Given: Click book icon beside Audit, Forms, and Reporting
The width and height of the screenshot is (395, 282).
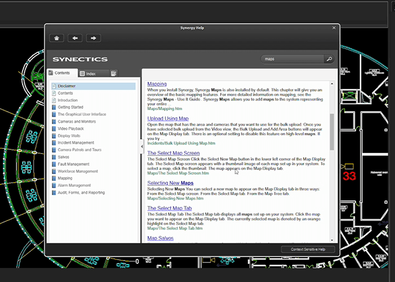Looking at the screenshot, I should point(54,193).
